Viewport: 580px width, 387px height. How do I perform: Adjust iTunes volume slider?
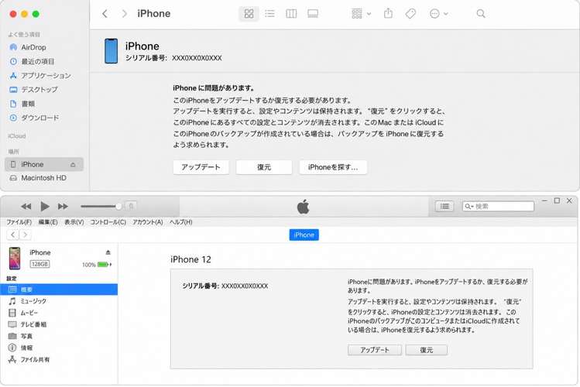click(x=101, y=206)
